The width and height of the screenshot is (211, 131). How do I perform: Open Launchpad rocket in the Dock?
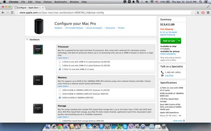[54, 126]
